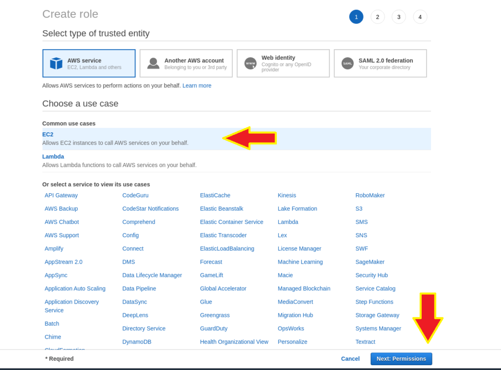501x370 pixels.
Task: Cancel the role creation
Action: point(350,359)
